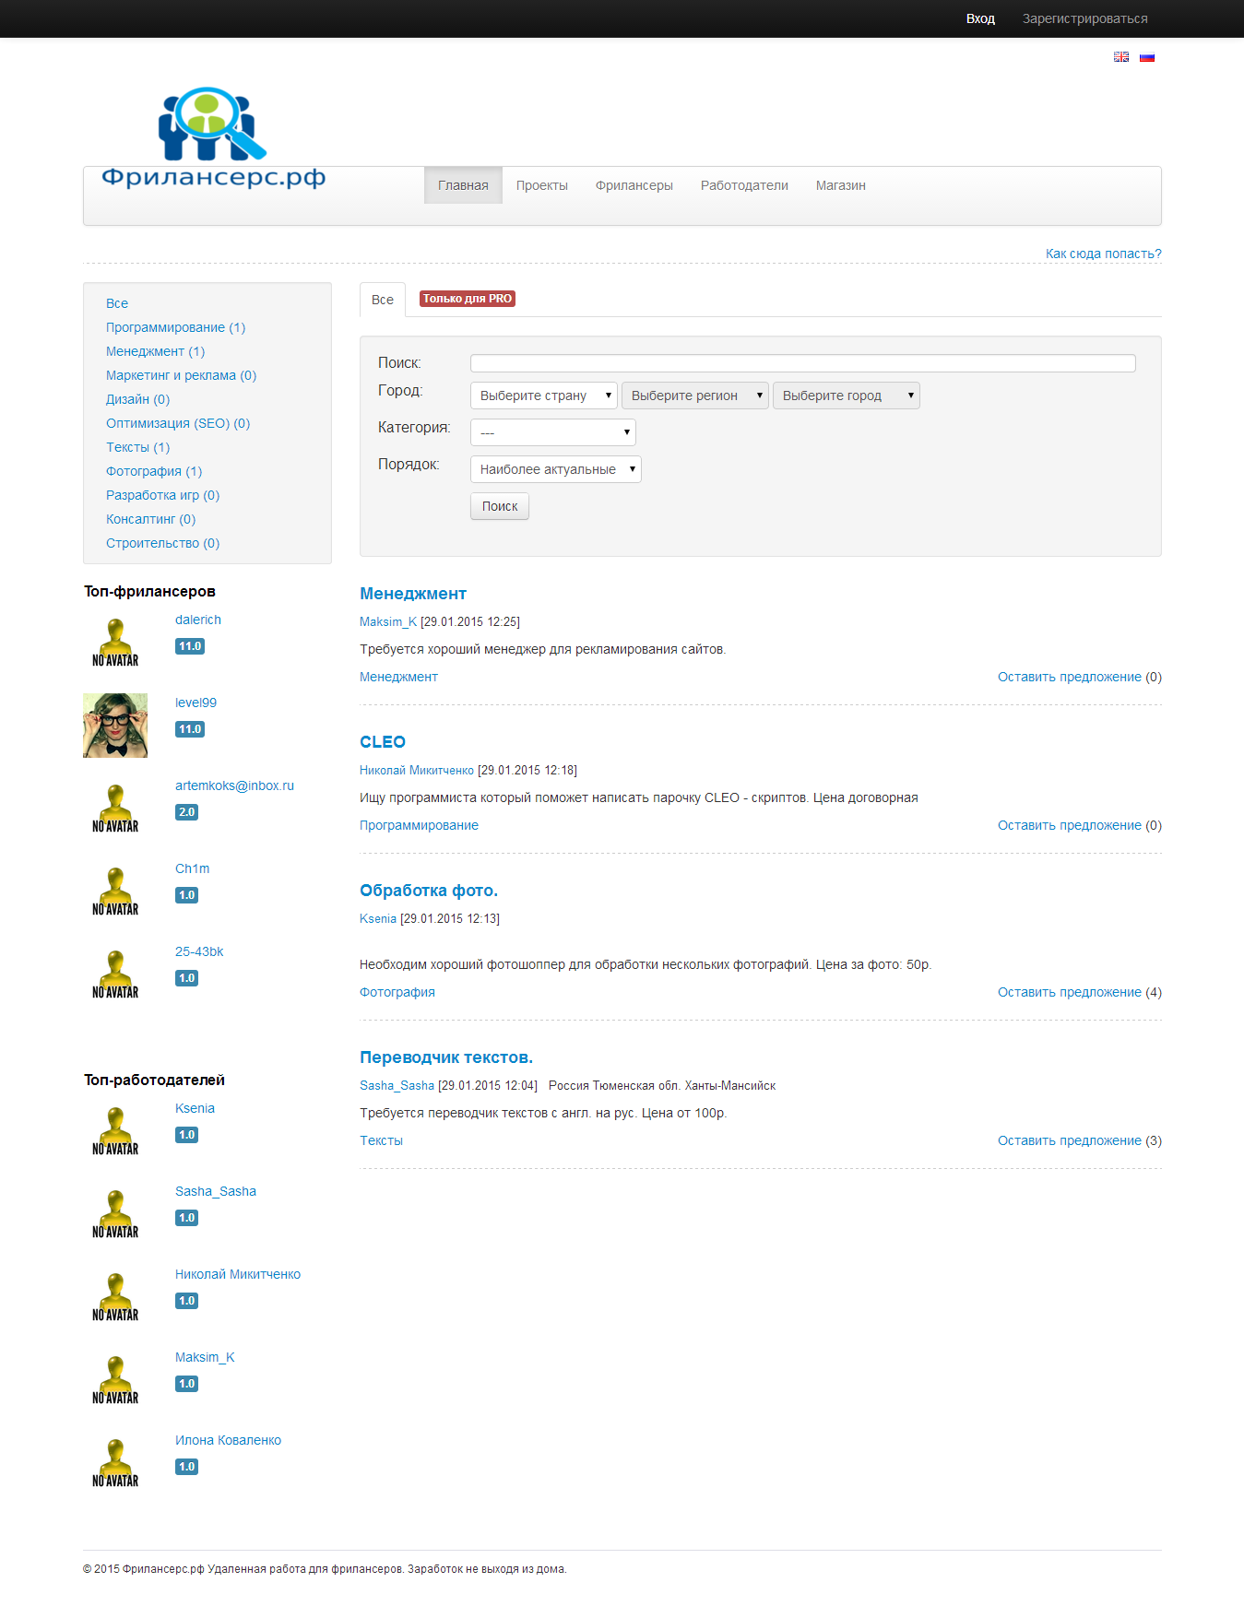Viewport: 1244px width, 1606px height.
Task: Select the Программирование (1) category
Action: pos(175,327)
